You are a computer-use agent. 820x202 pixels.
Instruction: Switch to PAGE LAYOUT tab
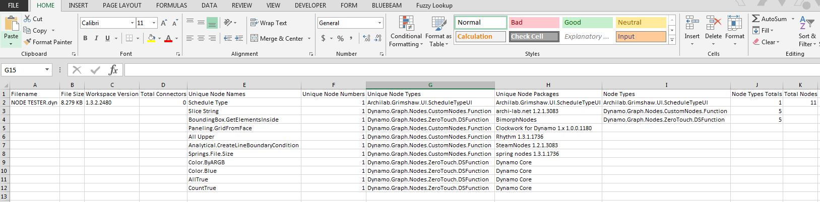(122, 6)
